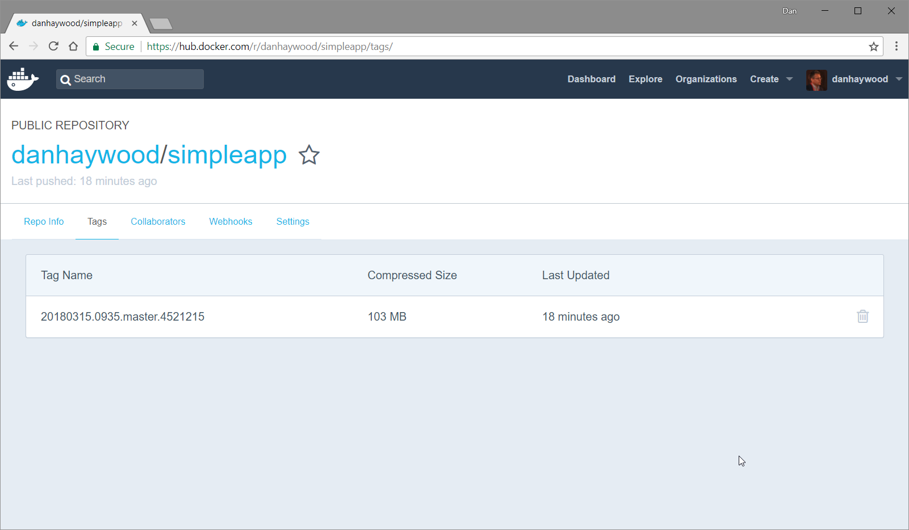The height and width of the screenshot is (530, 909).
Task: Select the Webhooks tab
Action: [231, 222]
